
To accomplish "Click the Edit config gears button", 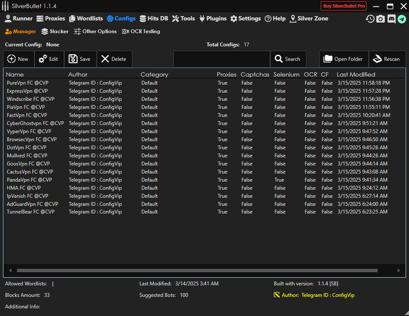I will 48,59.
